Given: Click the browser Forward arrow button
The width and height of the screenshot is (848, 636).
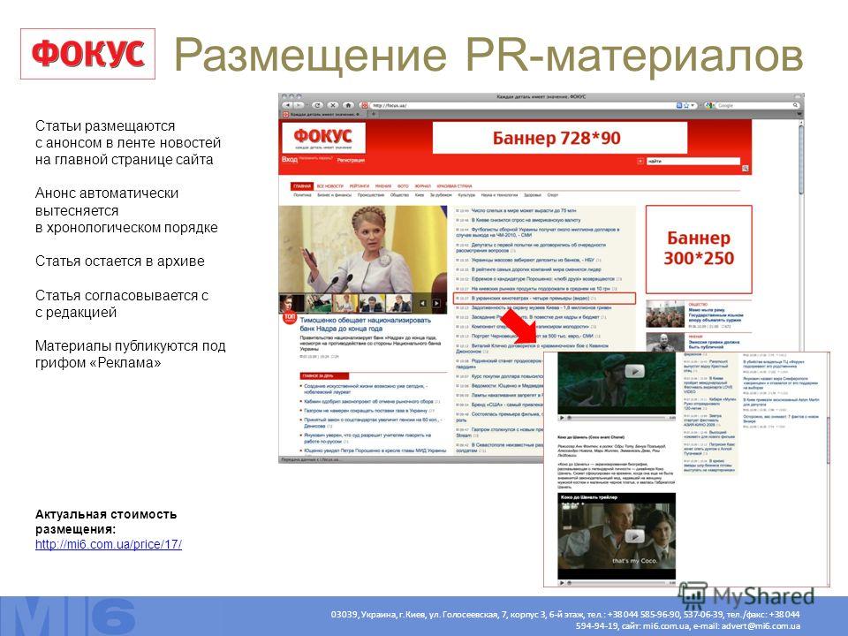Looking at the screenshot, I should click(299, 105).
